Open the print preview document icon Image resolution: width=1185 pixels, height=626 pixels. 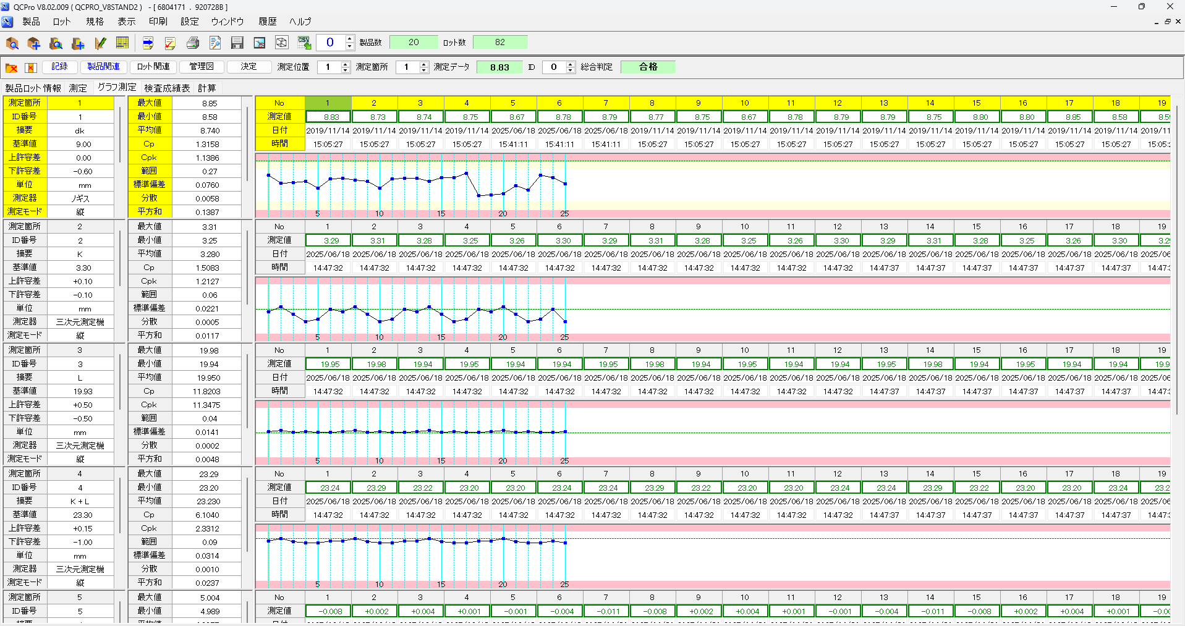click(x=215, y=43)
